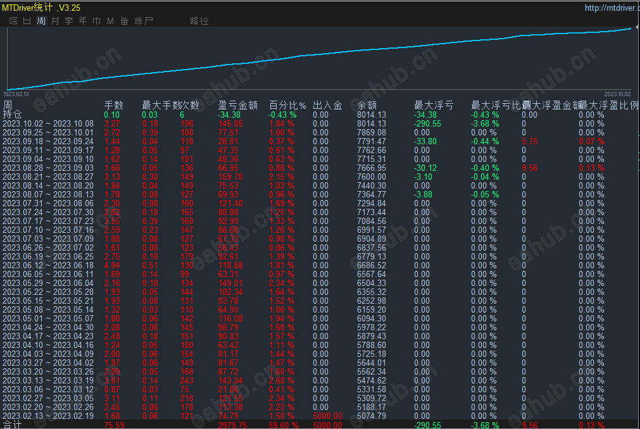Click the balance 7600.00
Screen dimensions: 640x429
[372, 177]
